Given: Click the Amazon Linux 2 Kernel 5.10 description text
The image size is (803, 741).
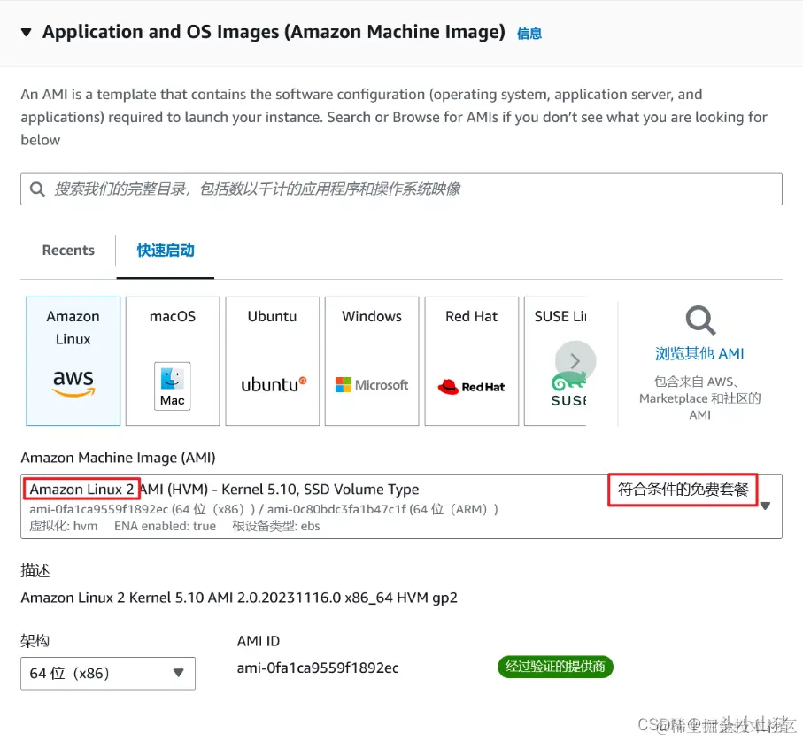Looking at the screenshot, I should (x=239, y=598).
